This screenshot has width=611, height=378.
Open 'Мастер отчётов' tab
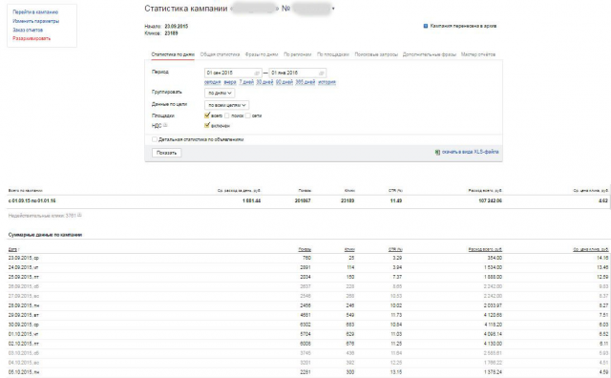(477, 54)
